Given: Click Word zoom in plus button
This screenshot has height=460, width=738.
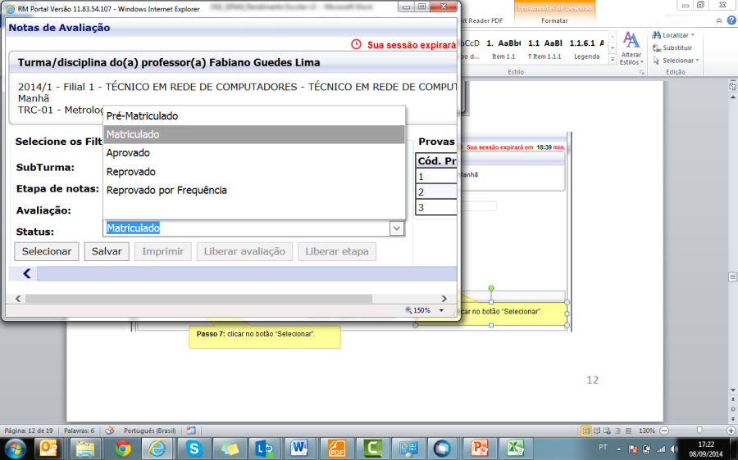Looking at the screenshot, I should (731, 431).
